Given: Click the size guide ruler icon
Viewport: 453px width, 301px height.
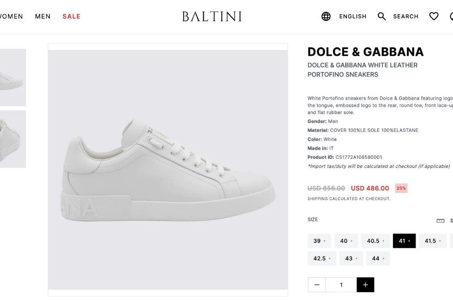Looking at the screenshot, I should (x=440, y=220).
